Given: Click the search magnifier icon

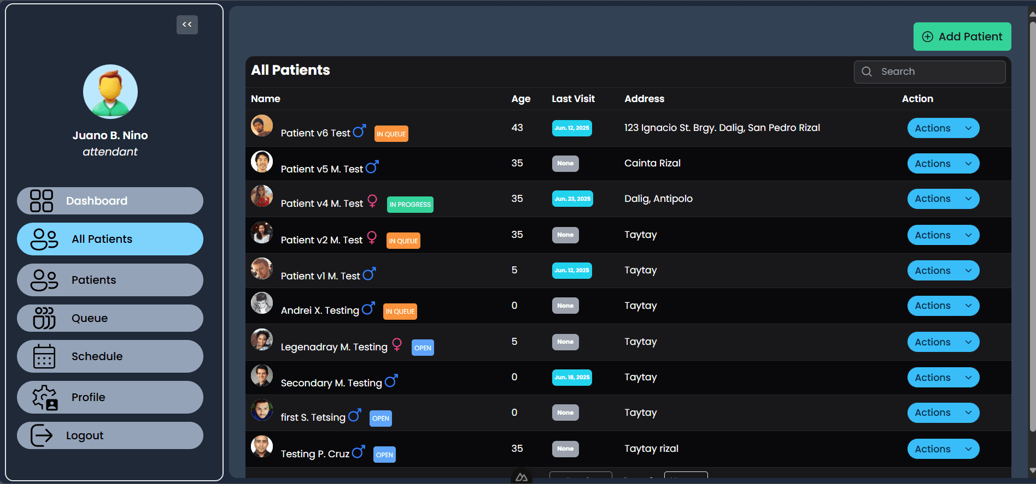Looking at the screenshot, I should pyautogui.click(x=867, y=71).
